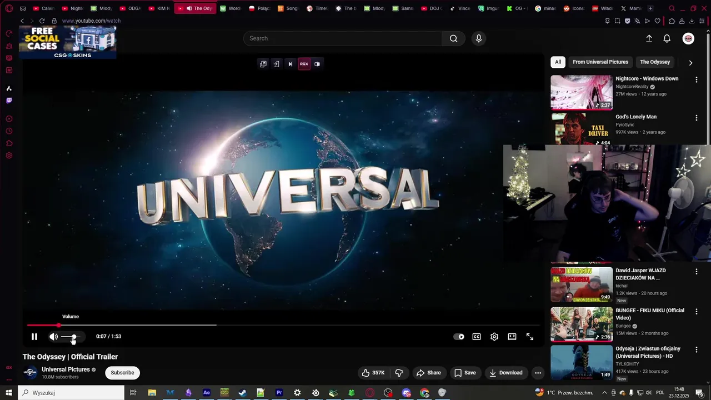Viewport: 711px width, 400px height.
Task: Adjust the volume slider
Action: point(72,337)
